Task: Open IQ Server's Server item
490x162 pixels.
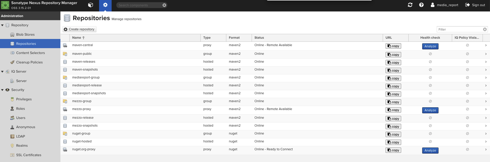Action: tap(21, 81)
